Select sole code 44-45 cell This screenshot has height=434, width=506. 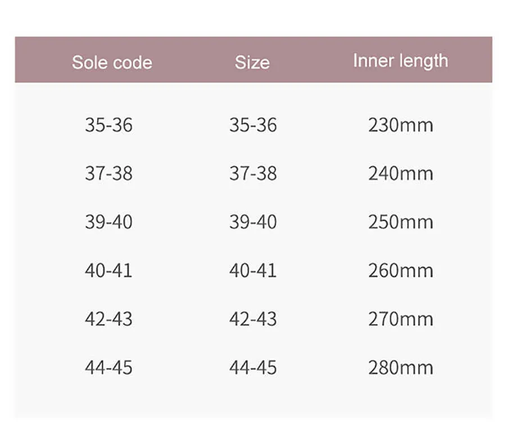pyautogui.click(x=109, y=368)
